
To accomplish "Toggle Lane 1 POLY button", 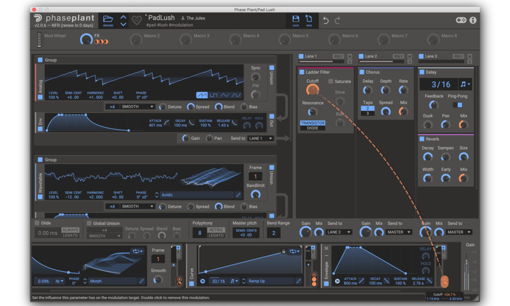I will click(x=338, y=56).
